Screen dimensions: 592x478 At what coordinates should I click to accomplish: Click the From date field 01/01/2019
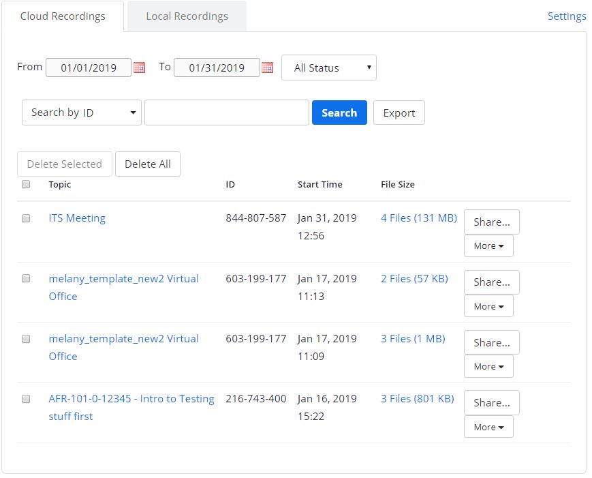coord(88,68)
